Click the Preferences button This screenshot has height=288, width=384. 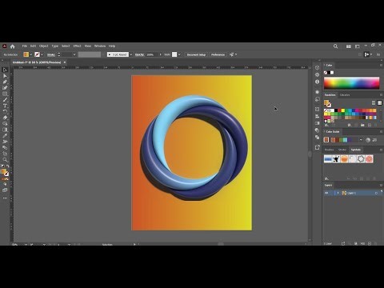pos(218,54)
